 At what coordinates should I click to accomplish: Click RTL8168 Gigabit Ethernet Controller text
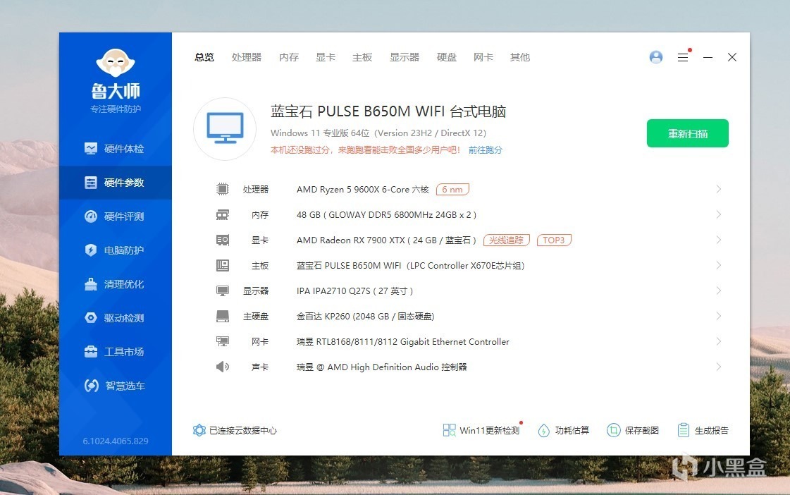point(403,342)
